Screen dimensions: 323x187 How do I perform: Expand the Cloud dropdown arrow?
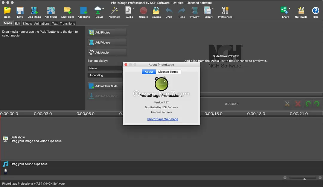103,9
